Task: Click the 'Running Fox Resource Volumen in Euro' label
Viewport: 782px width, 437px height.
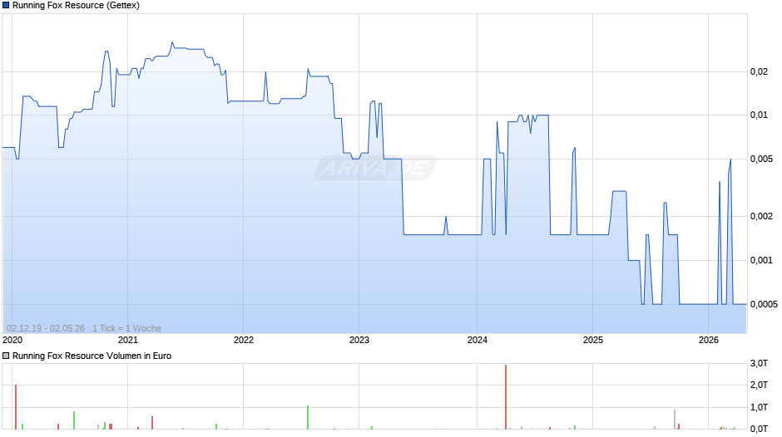Action: [92, 356]
